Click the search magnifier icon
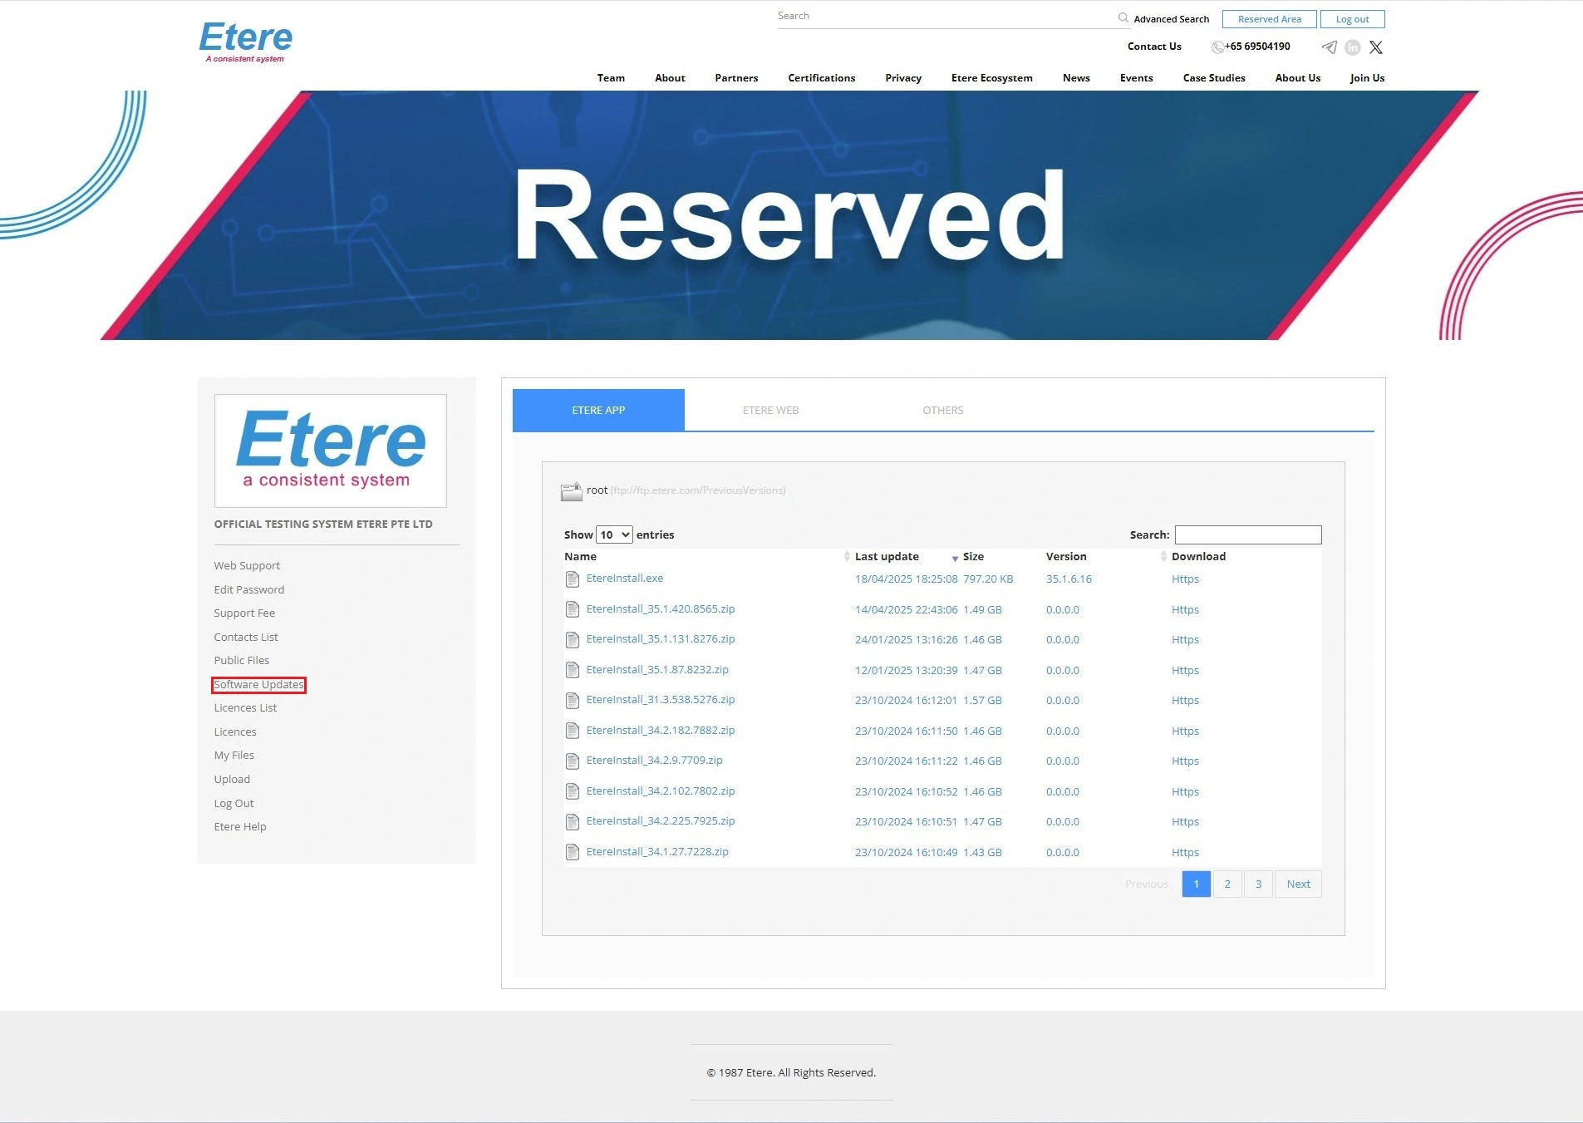The width and height of the screenshot is (1583, 1123). click(1123, 17)
